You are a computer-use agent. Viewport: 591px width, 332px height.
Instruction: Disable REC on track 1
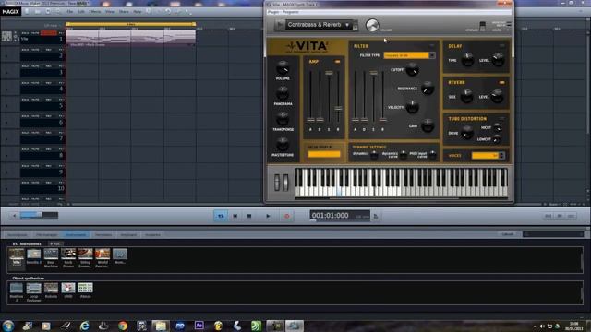pyautogui.click(x=48, y=33)
